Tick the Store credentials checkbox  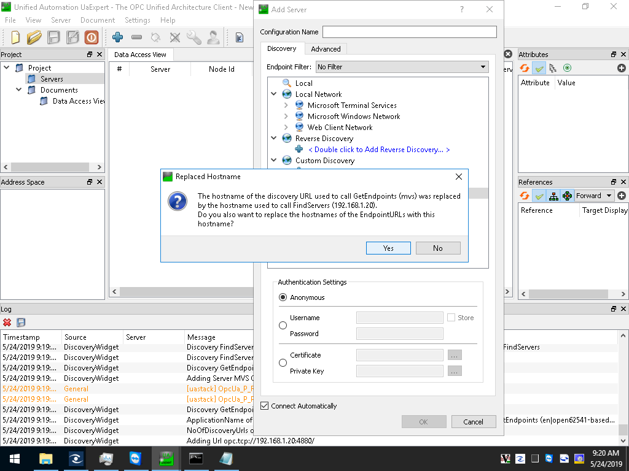click(x=451, y=317)
